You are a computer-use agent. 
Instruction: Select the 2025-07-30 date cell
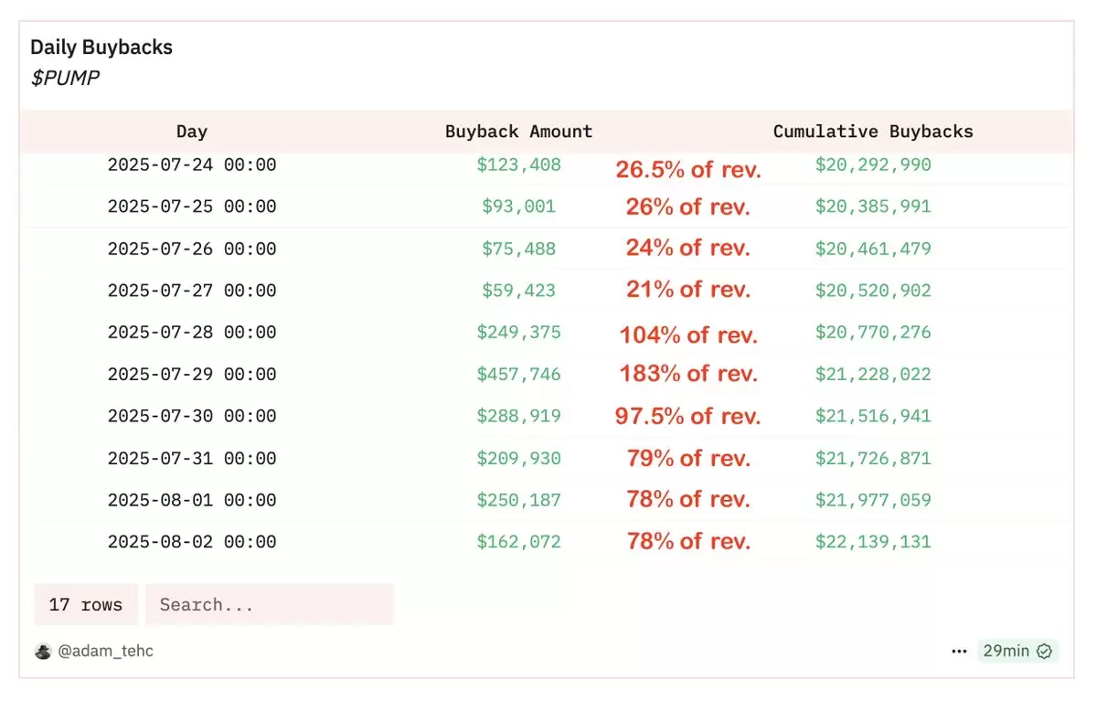[192, 417]
